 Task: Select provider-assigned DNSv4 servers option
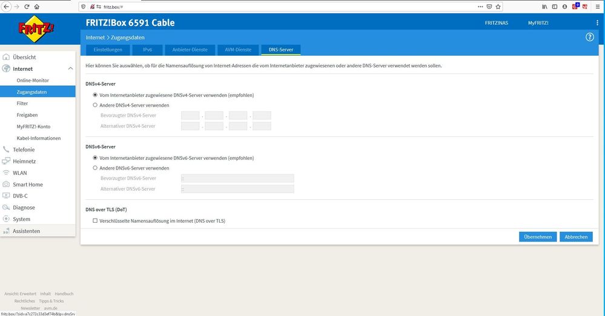click(x=95, y=95)
